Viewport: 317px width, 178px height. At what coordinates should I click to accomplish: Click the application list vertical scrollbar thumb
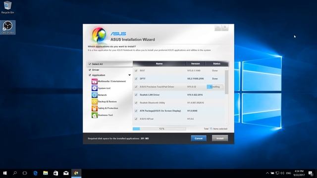(x=226, y=82)
